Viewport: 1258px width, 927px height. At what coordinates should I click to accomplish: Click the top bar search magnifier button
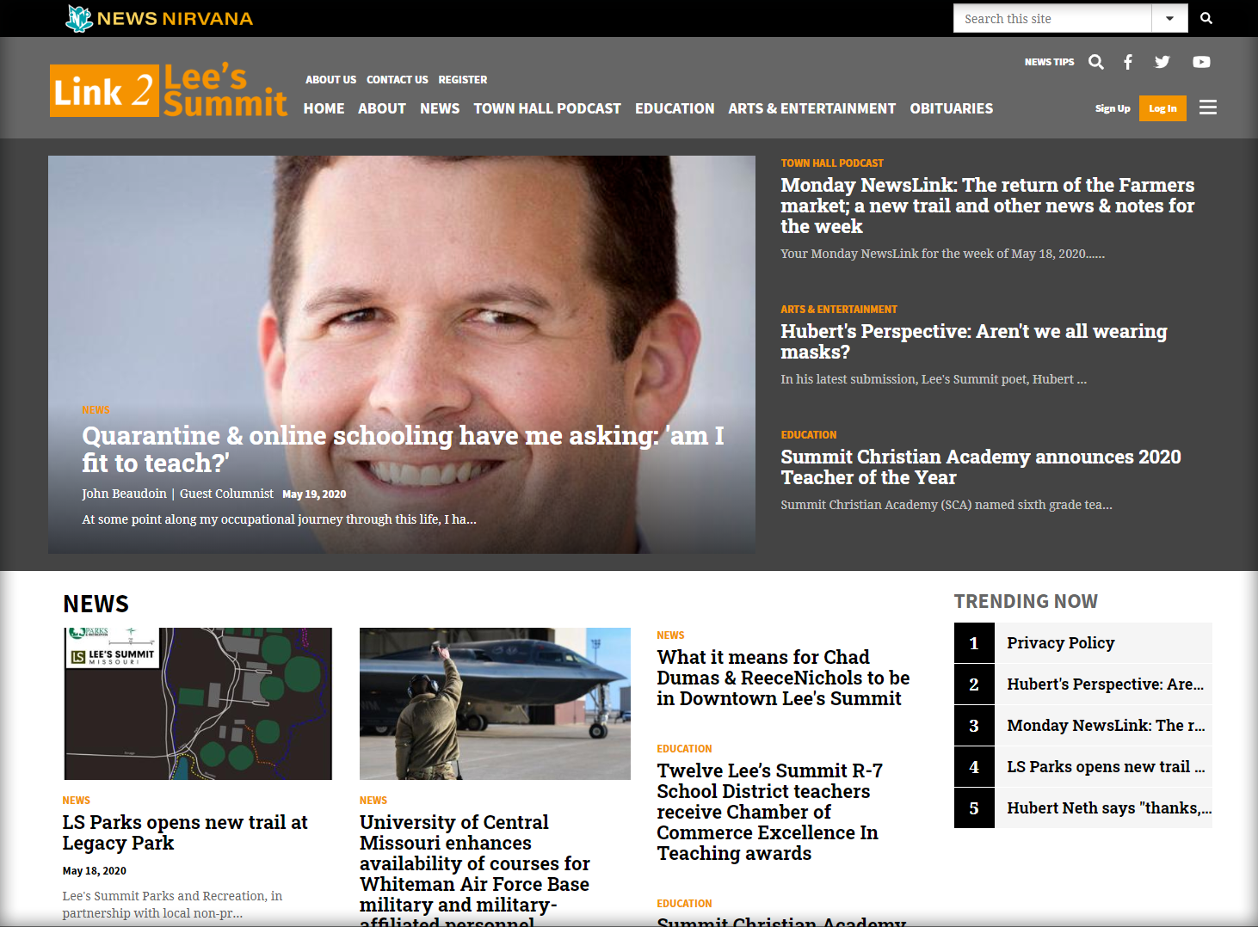[x=1206, y=18]
